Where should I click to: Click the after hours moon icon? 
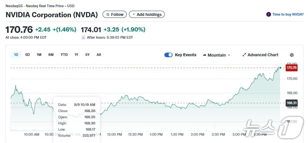(x=83, y=37)
